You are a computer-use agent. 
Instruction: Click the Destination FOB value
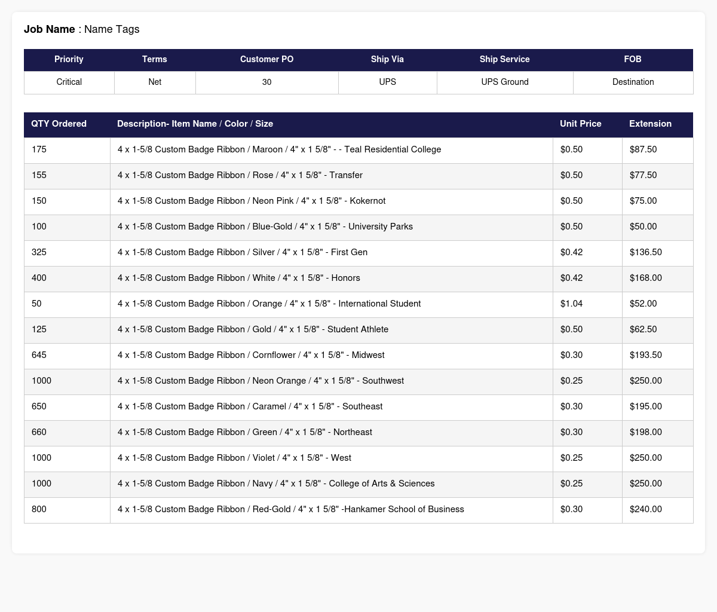click(x=633, y=82)
